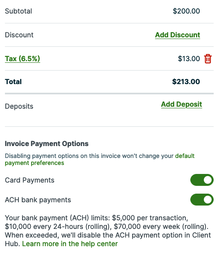This screenshot has width=219, height=256.
Task: Open the Add Discount link
Action: pyautogui.click(x=178, y=35)
